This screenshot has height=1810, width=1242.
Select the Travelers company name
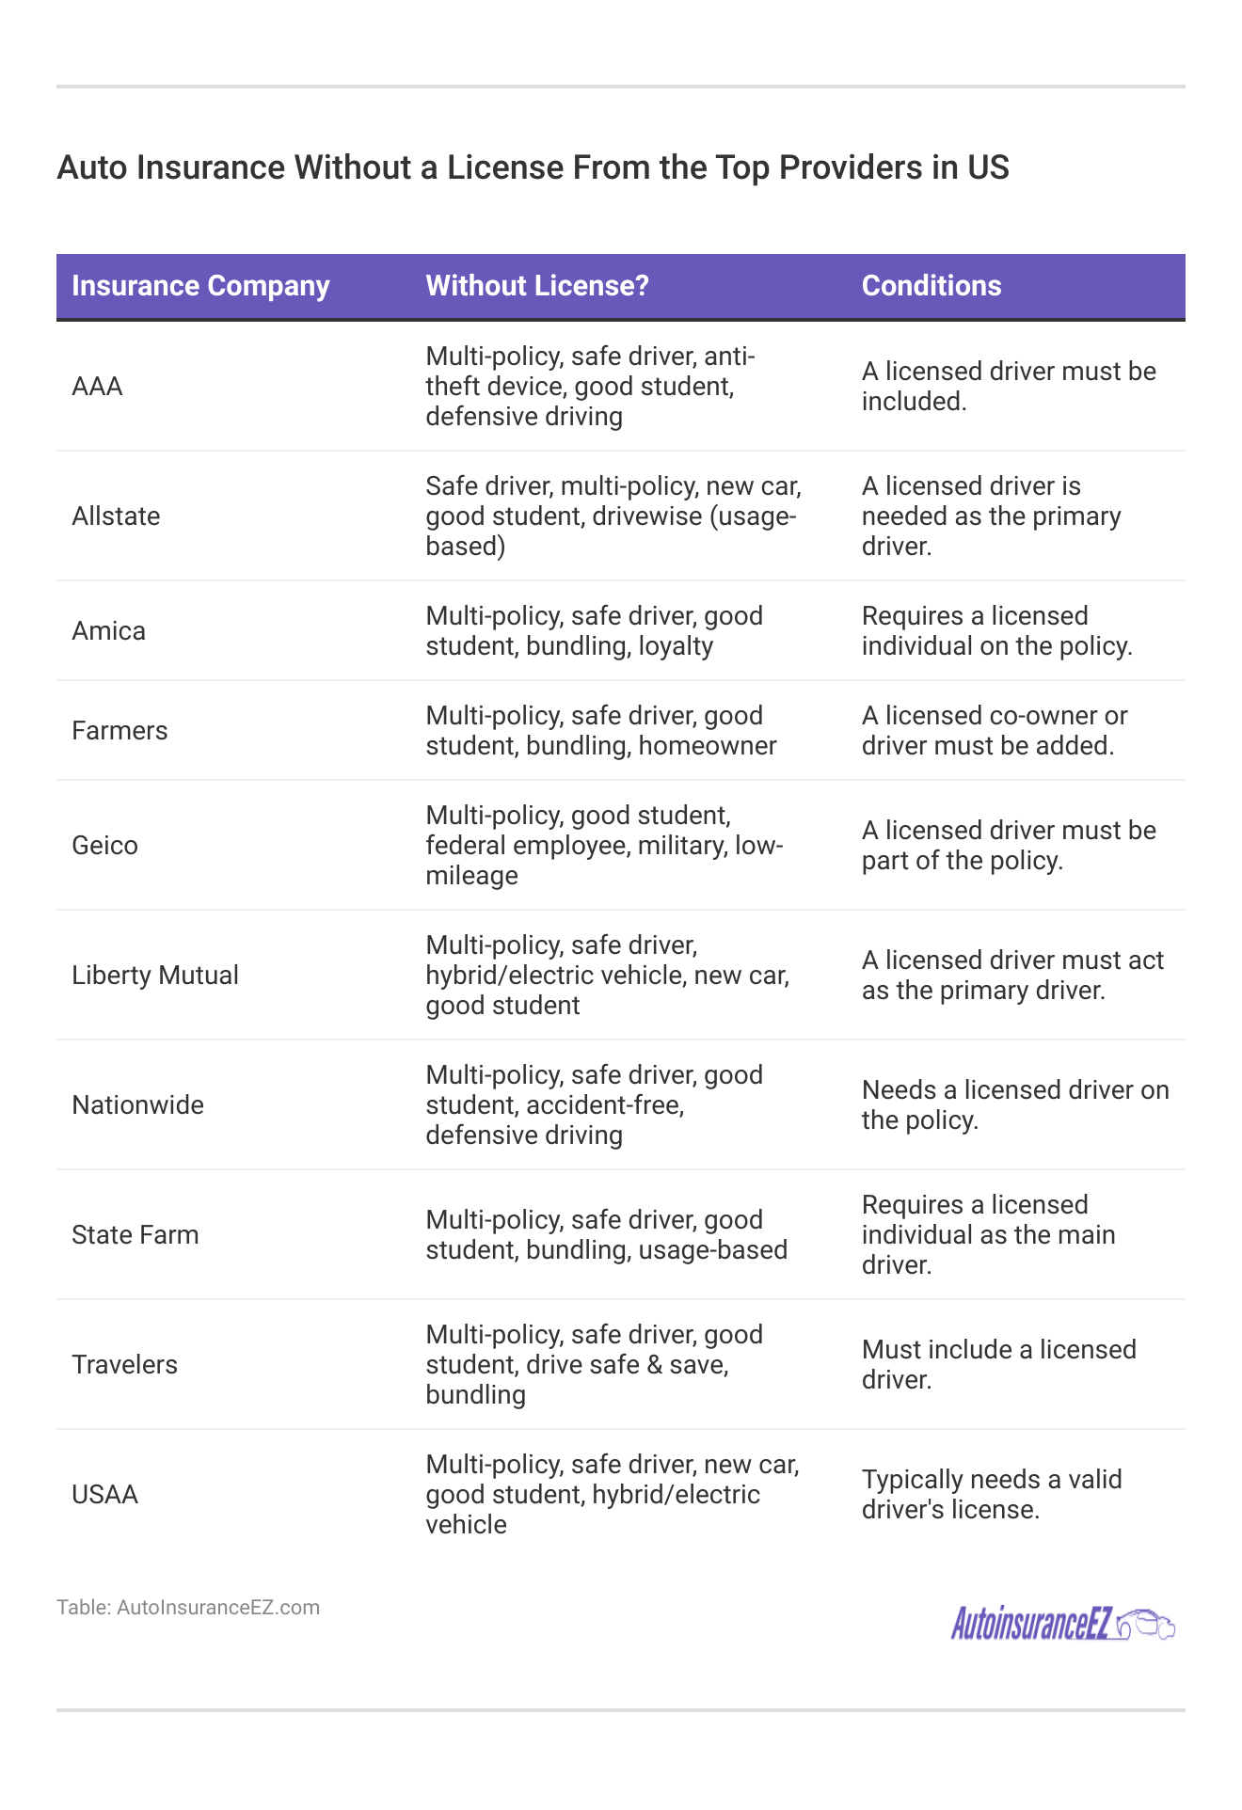point(124,1365)
